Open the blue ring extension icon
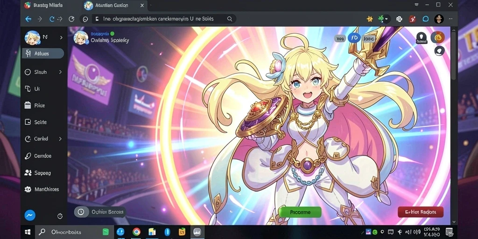 [426, 19]
